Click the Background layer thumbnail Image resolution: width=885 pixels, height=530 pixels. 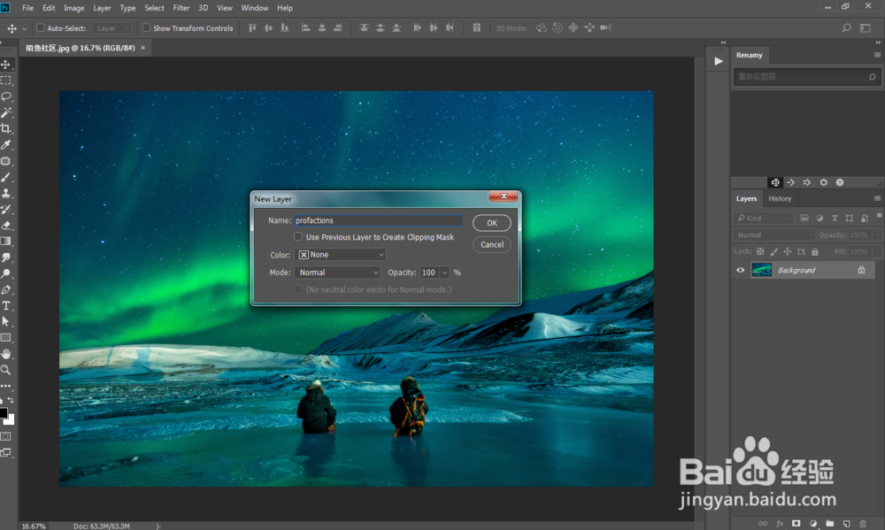point(761,270)
